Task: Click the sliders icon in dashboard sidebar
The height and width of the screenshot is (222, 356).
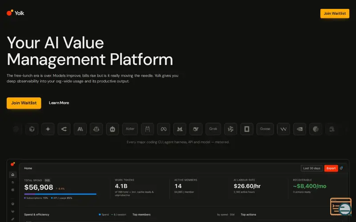Action: click(x=13, y=182)
